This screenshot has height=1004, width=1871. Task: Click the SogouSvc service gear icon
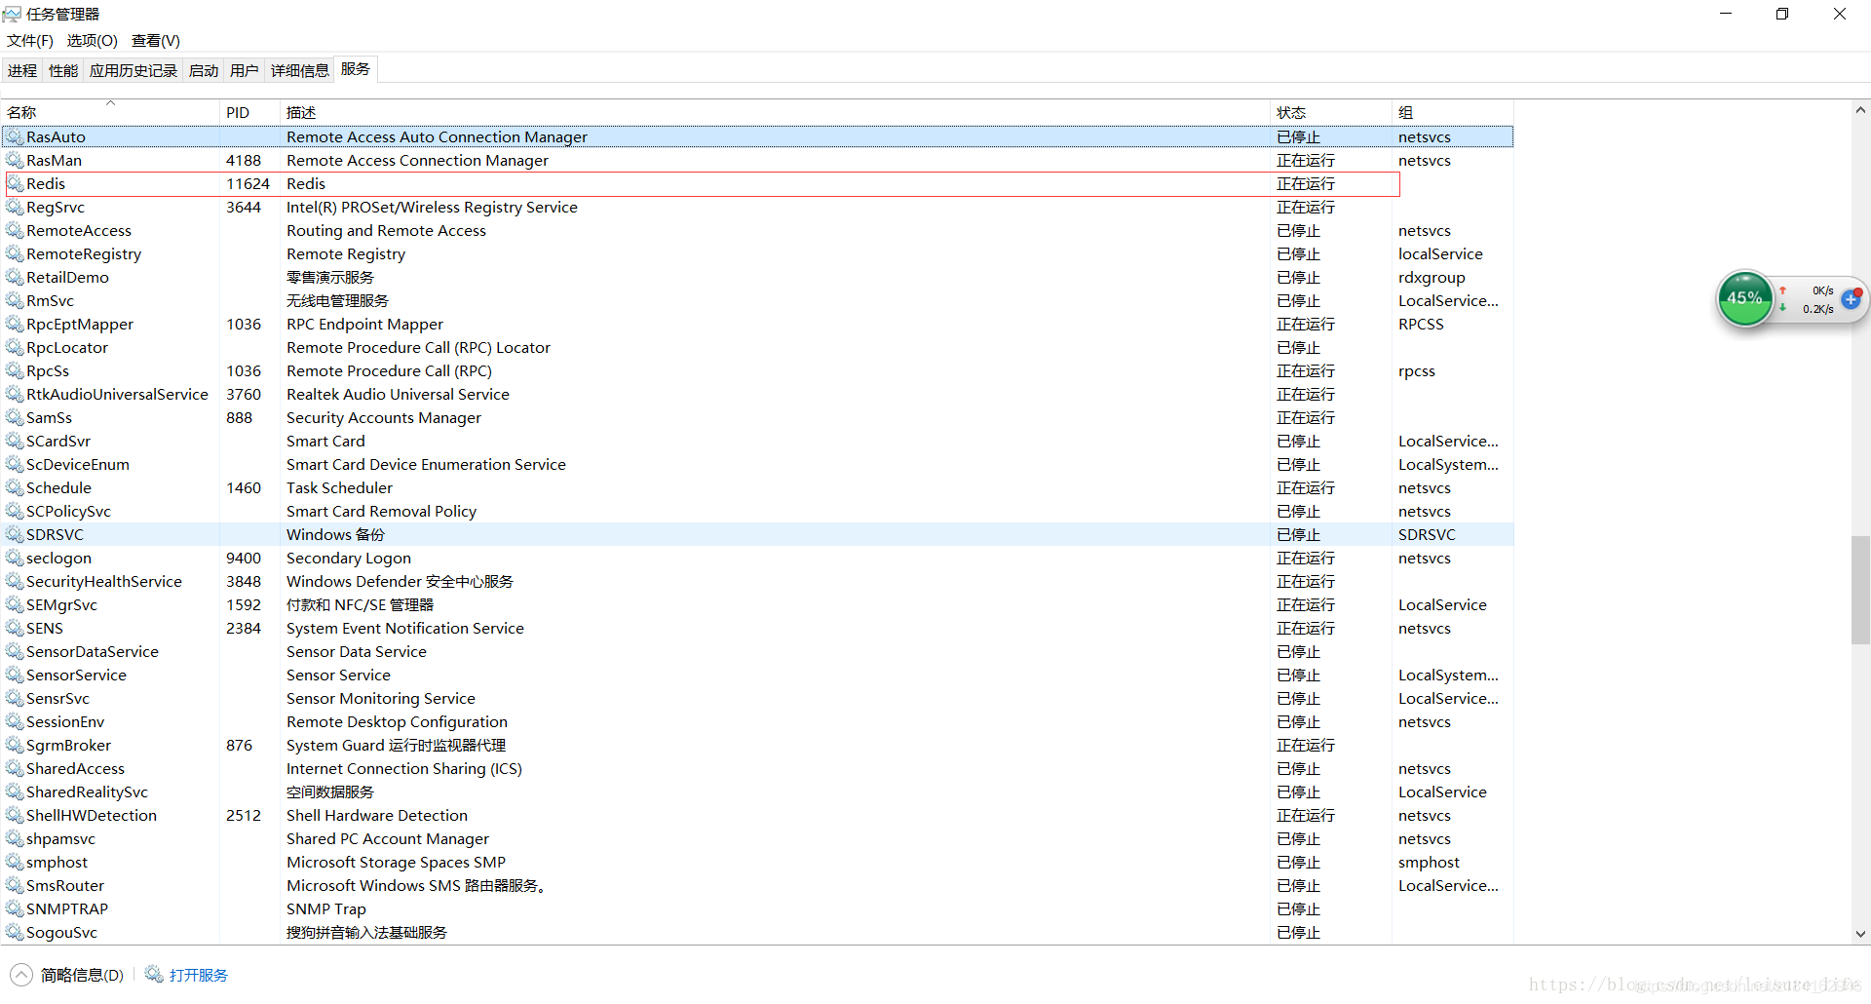click(x=15, y=933)
